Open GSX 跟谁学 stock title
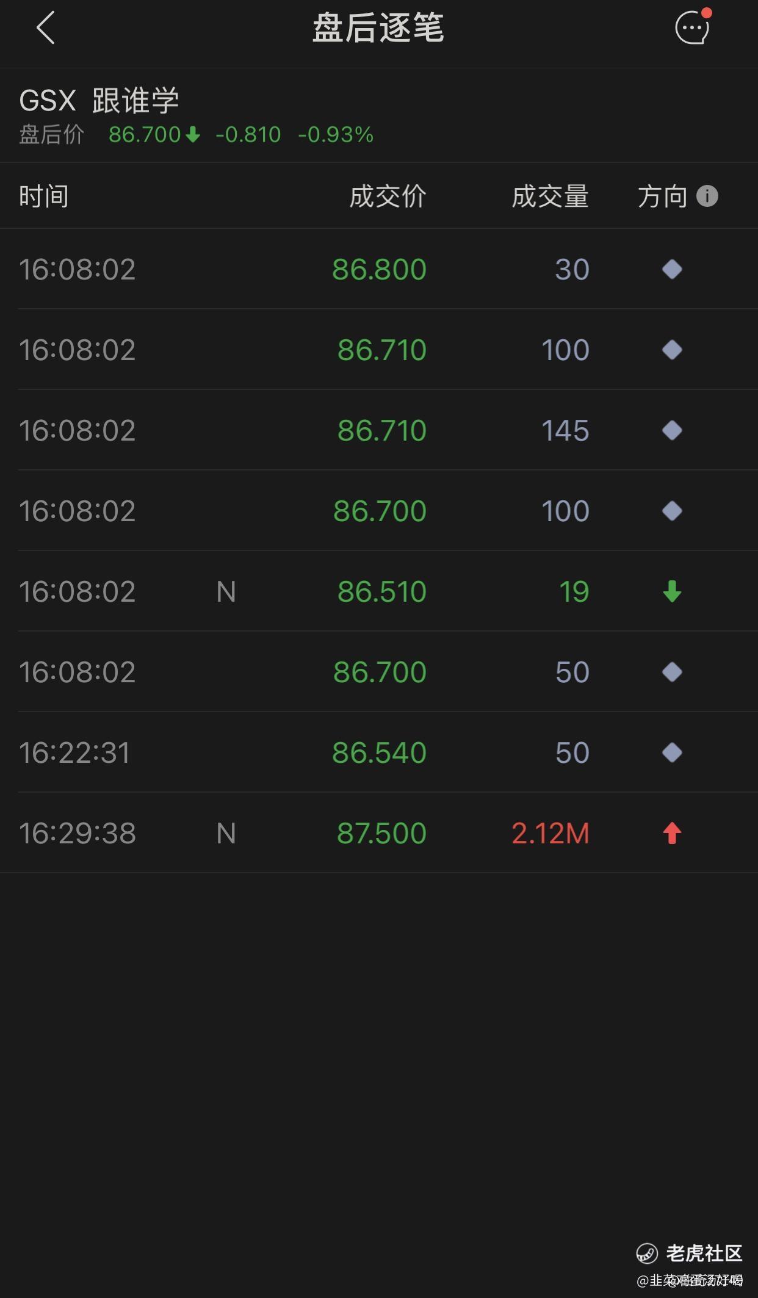 point(99,101)
